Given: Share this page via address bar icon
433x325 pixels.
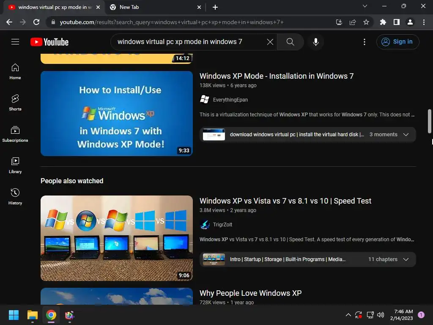Looking at the screenshot, I should click(352, 22).
